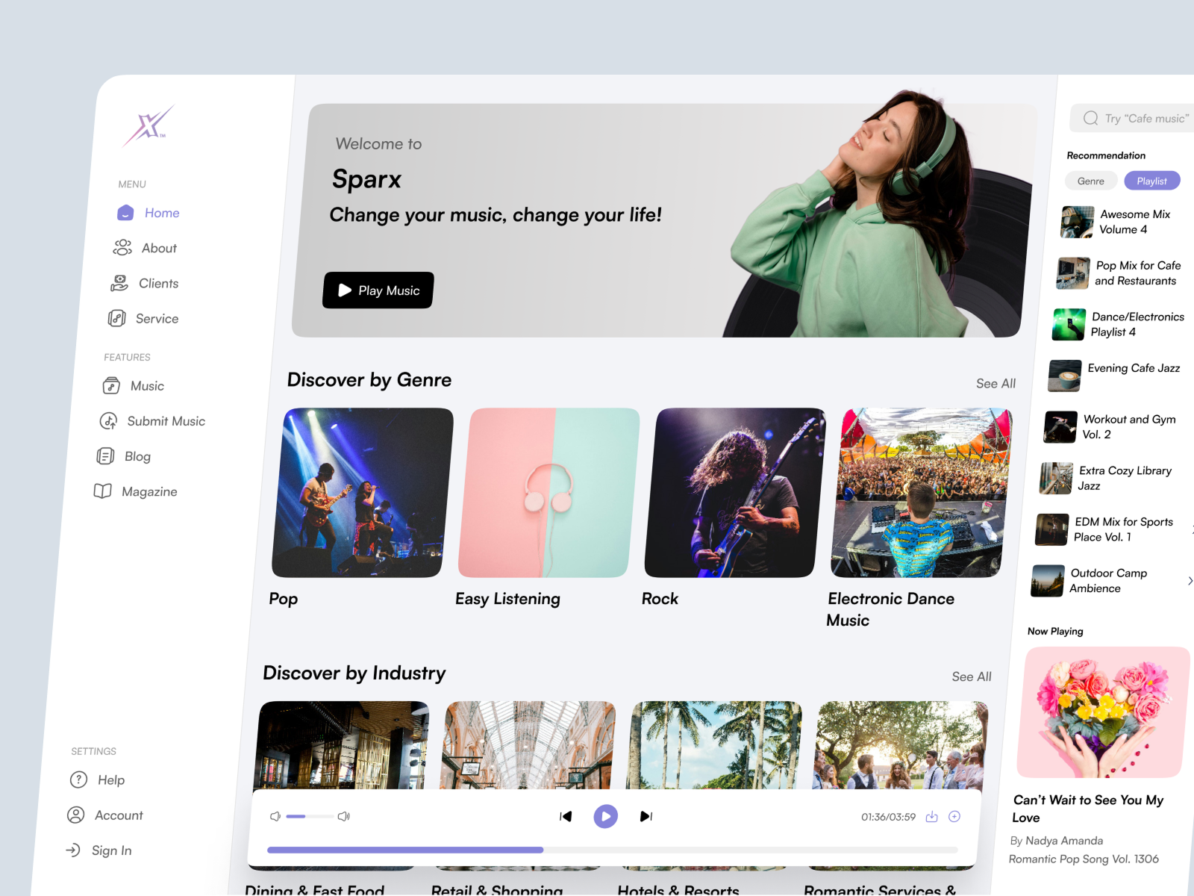This screenshot has width=1194, height=896.
Task: Click the search magnifier icon
Action: (x=1090, y=118)
